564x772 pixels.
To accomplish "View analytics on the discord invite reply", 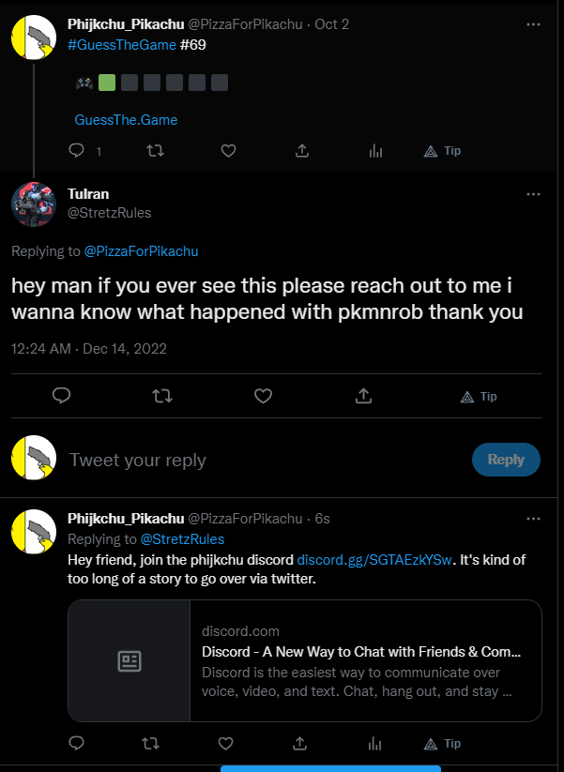I will click(374, 744).
